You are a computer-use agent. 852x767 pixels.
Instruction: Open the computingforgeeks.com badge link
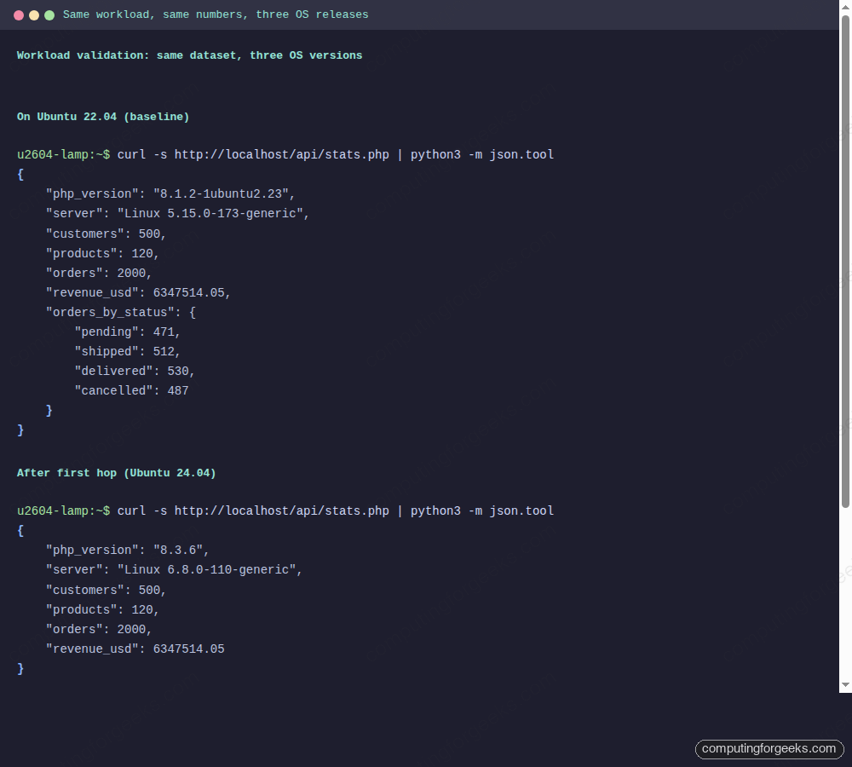(768, 749)
